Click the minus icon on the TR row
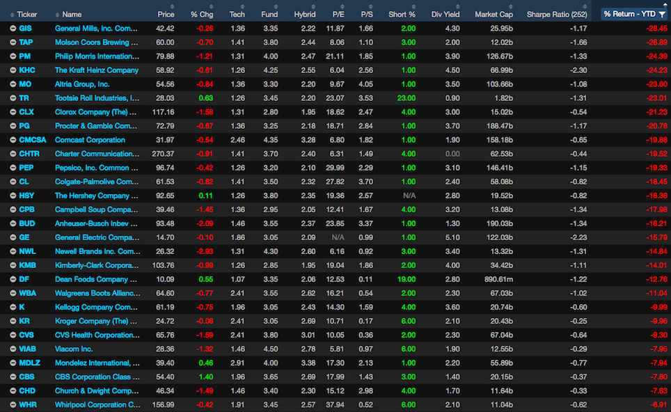Screen dimensions: 671x412 click(13, 98)
